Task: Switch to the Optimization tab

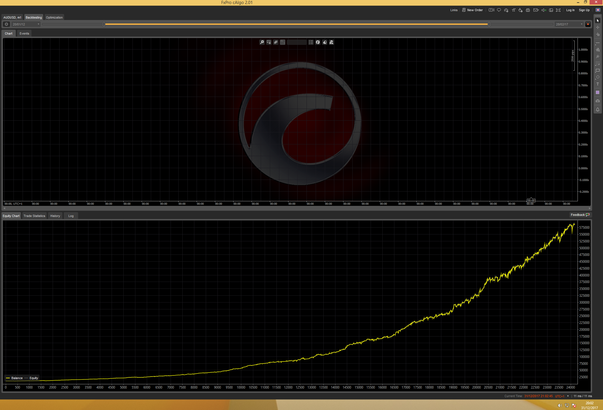Action: click(54, 17)
